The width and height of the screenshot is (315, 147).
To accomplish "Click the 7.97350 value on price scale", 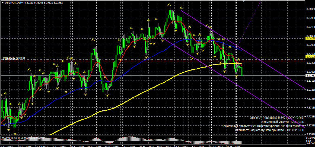I will (311, 99).
